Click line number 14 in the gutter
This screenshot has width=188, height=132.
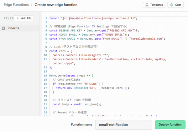coord(46,75)
